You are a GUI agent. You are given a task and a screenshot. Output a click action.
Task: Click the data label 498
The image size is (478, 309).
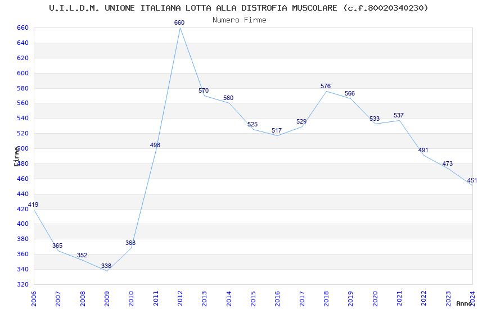(x=155, y=145)
